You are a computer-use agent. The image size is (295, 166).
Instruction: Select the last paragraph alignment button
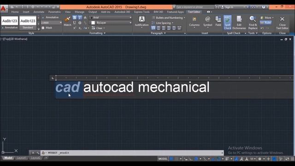179,28
